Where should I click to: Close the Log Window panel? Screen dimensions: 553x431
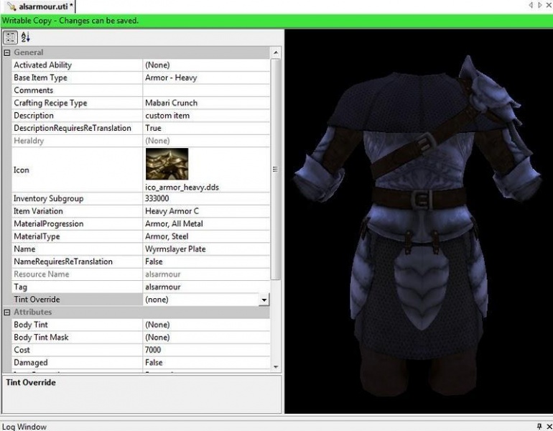(549, 427)
